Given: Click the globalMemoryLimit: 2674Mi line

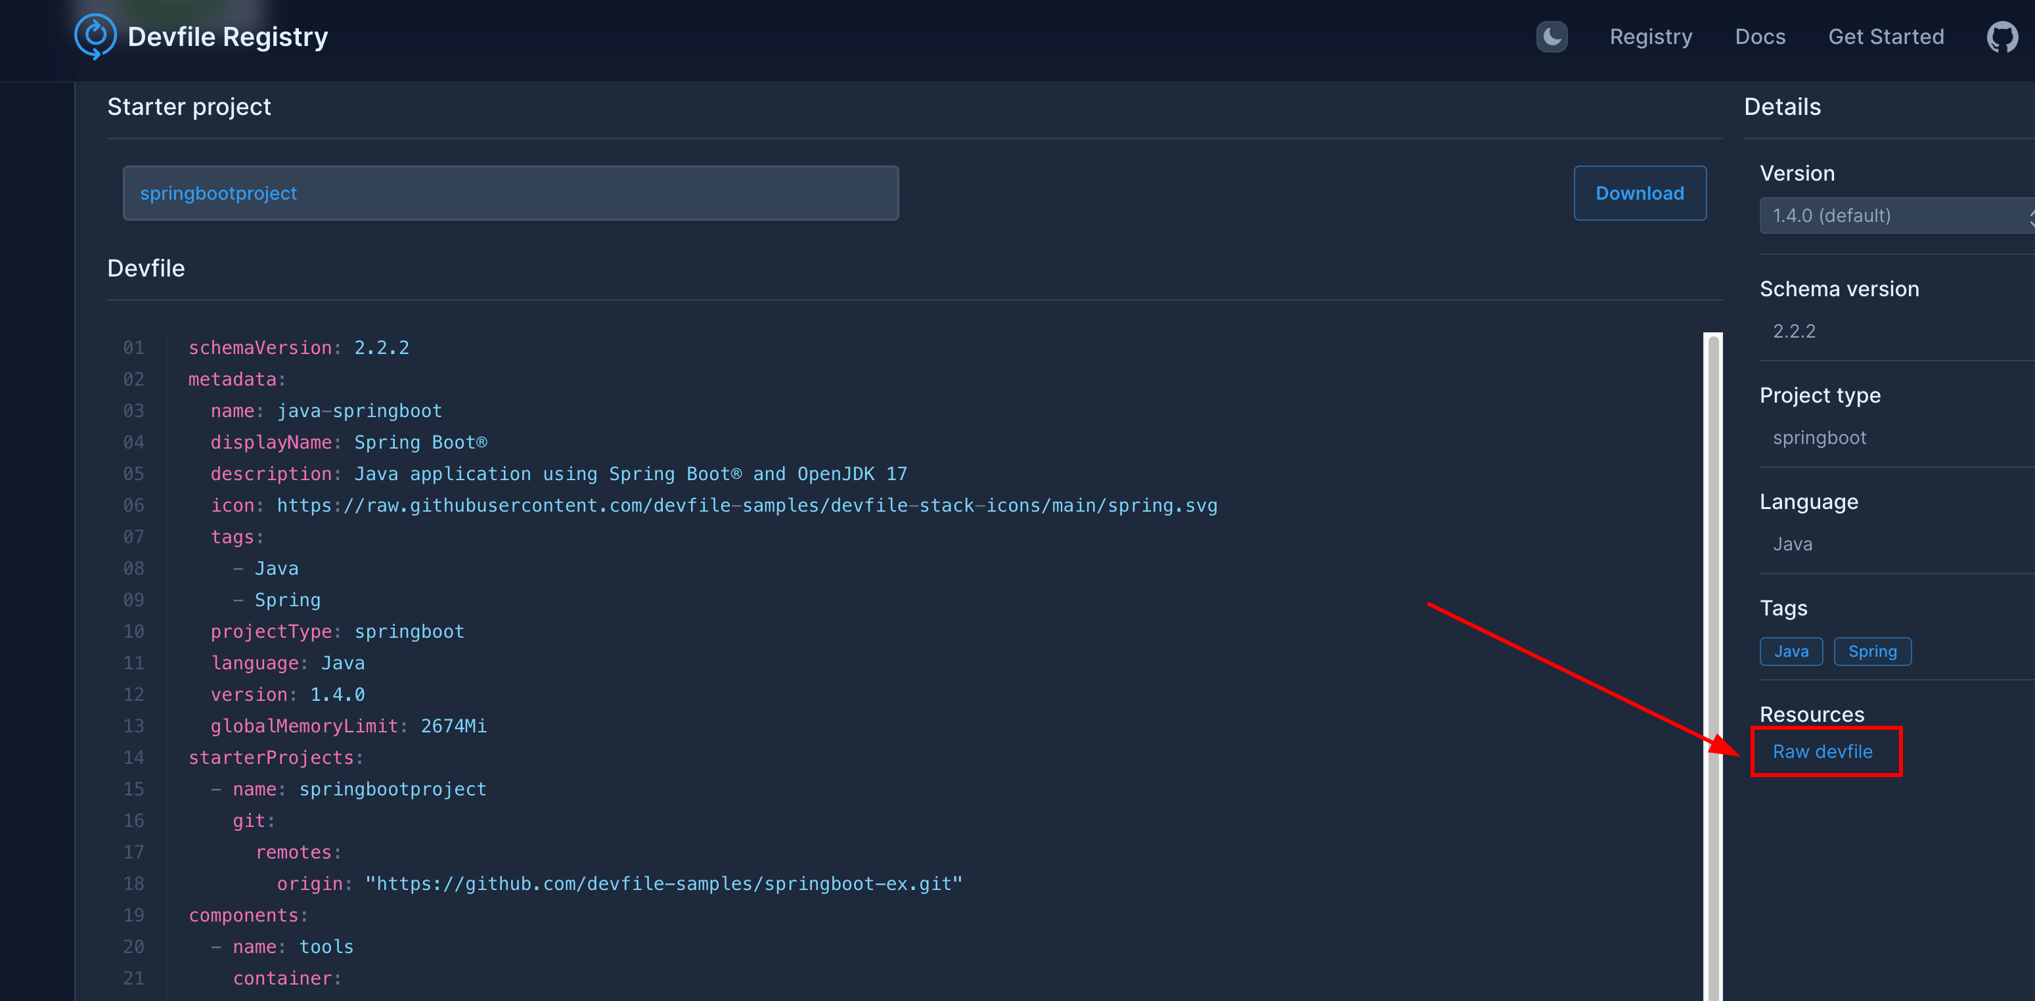Looking at the screenshot, I should [x=348, y=726].
